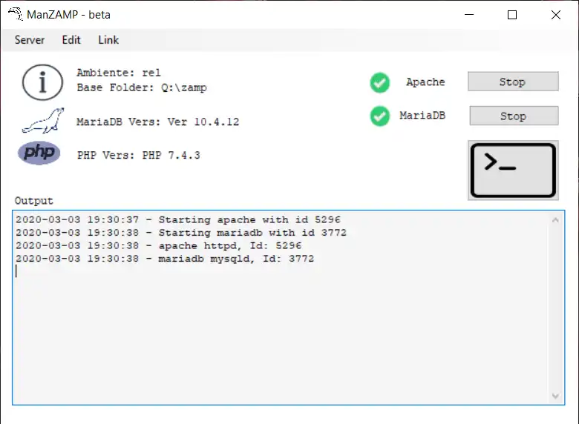Maximize the ManZAMP window
The height and width of the screenshot is (424, 579).
pos(512,15)
